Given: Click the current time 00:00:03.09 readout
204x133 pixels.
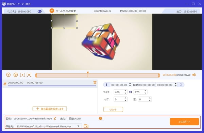Looking at the screenshot, I should [169, 75].
